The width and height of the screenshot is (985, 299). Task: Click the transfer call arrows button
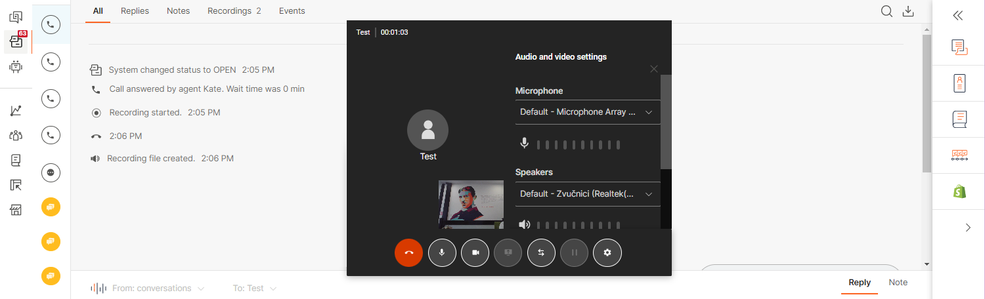(x=541, y=252)
